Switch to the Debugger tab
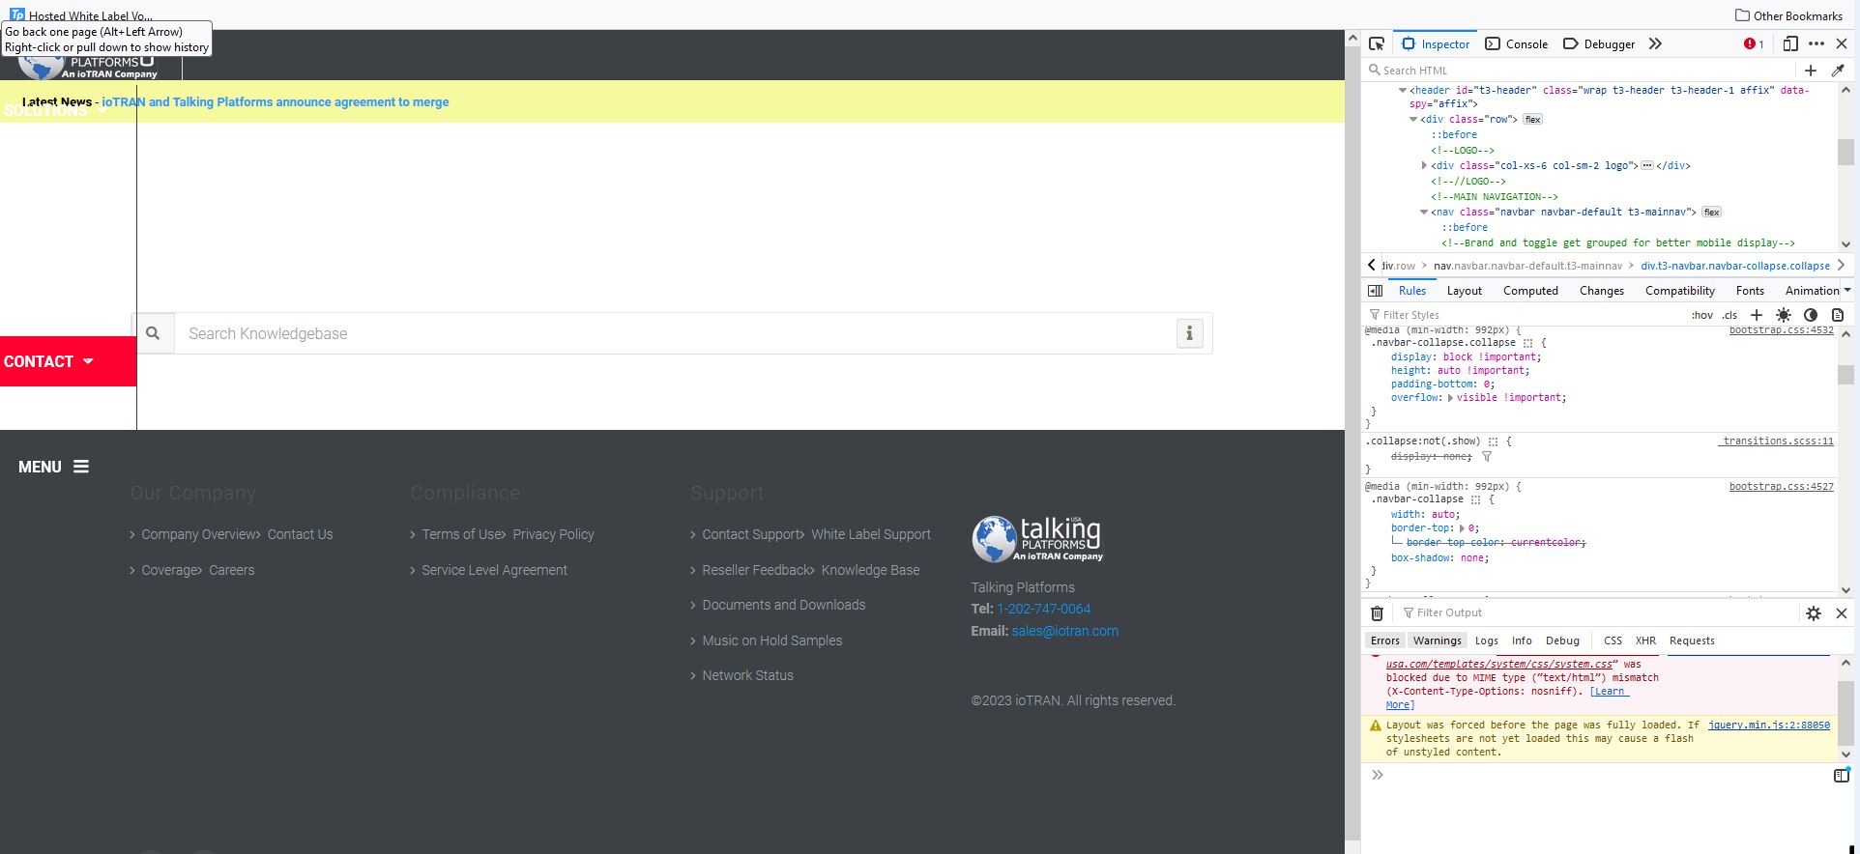 [1599, 43]
